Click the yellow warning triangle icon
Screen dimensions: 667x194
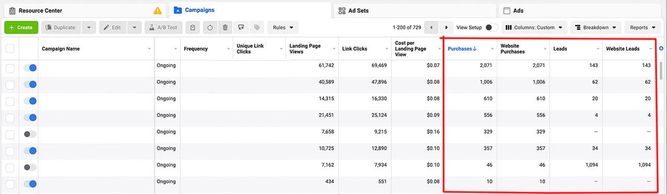pos(157,10)
